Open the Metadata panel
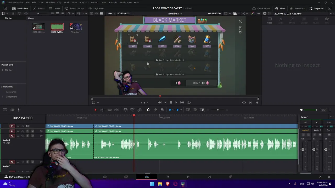The height and width of the screenshot is (188, 335). pyautogui.click(x=297, y=8)
